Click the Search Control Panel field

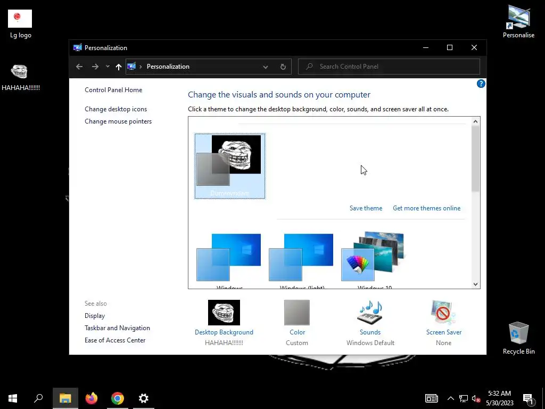(389, 67)
